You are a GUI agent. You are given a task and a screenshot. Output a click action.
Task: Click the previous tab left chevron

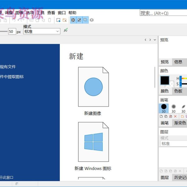(145, 40)
